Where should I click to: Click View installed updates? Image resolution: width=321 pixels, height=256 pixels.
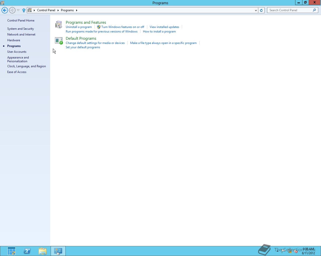pos(164,27)
